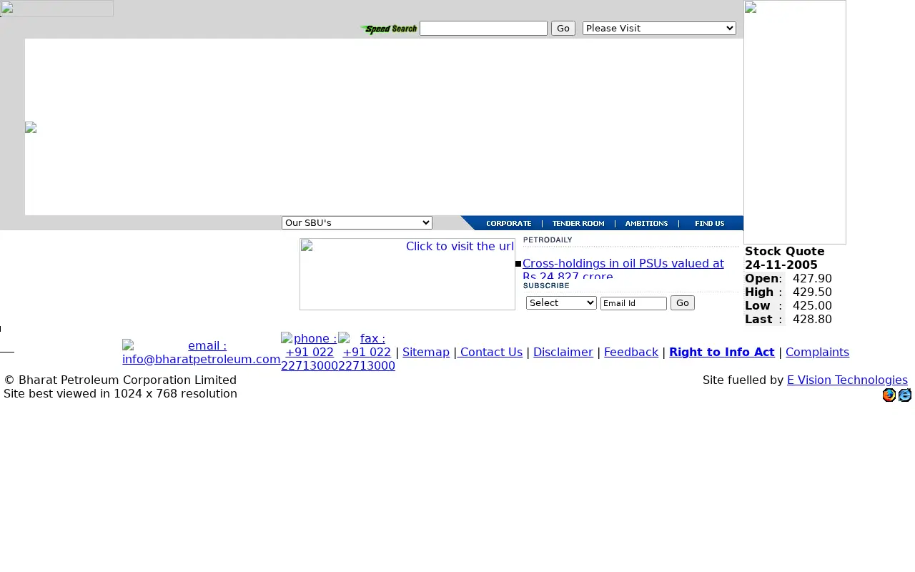Open the Complaints link
Image resolution: width=915 pixels, height=572 pixels.
pos(817,352)
